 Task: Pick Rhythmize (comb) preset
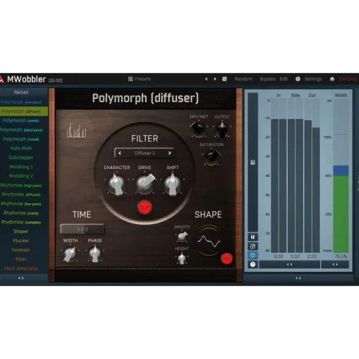(21, 213)
